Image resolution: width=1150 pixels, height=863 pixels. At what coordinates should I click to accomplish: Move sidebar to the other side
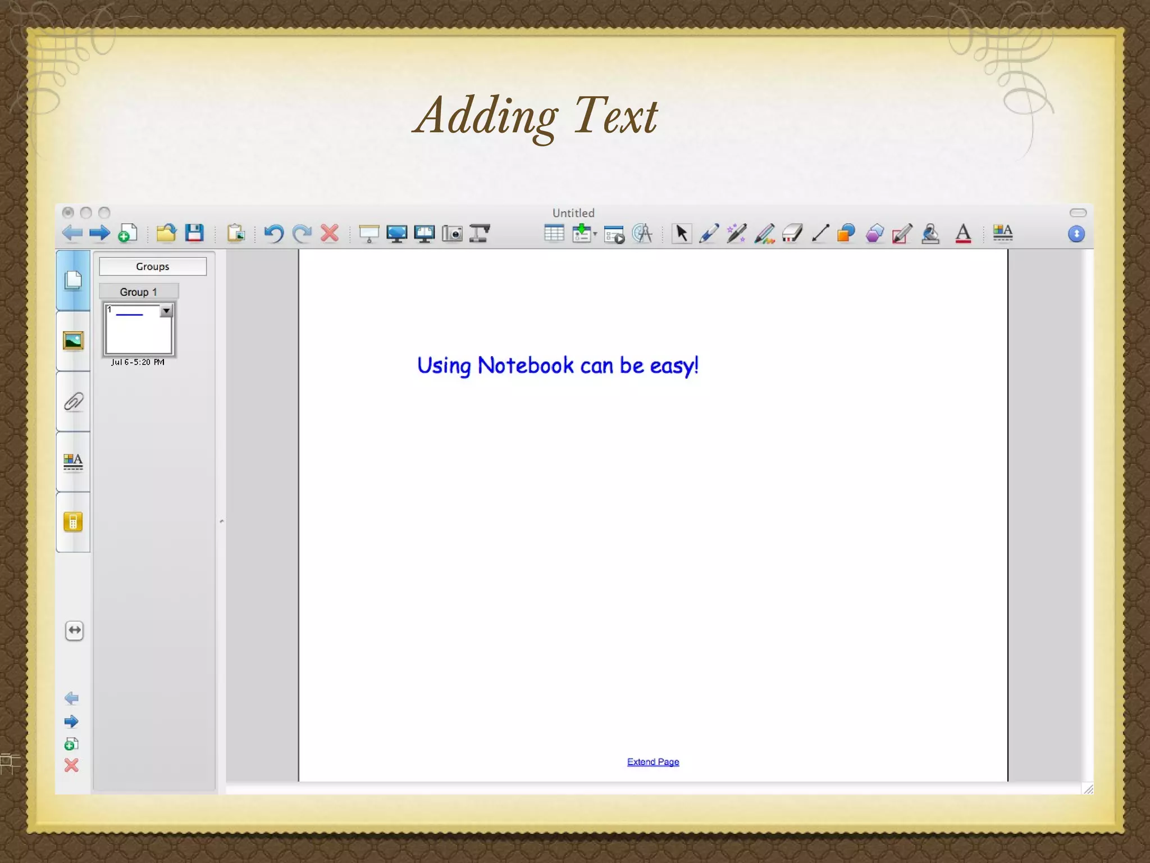pos(74,630)
